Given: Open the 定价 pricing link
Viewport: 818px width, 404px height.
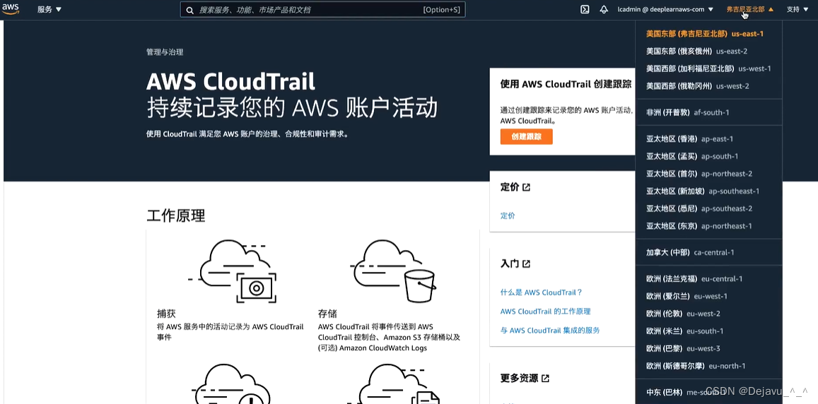Looking at the screenshot, I should [507, 215].
